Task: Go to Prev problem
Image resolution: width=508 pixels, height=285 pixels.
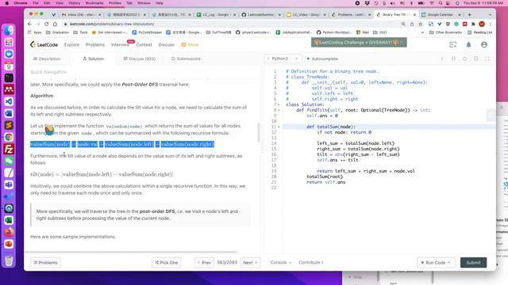Action: (x=204, y=263)
